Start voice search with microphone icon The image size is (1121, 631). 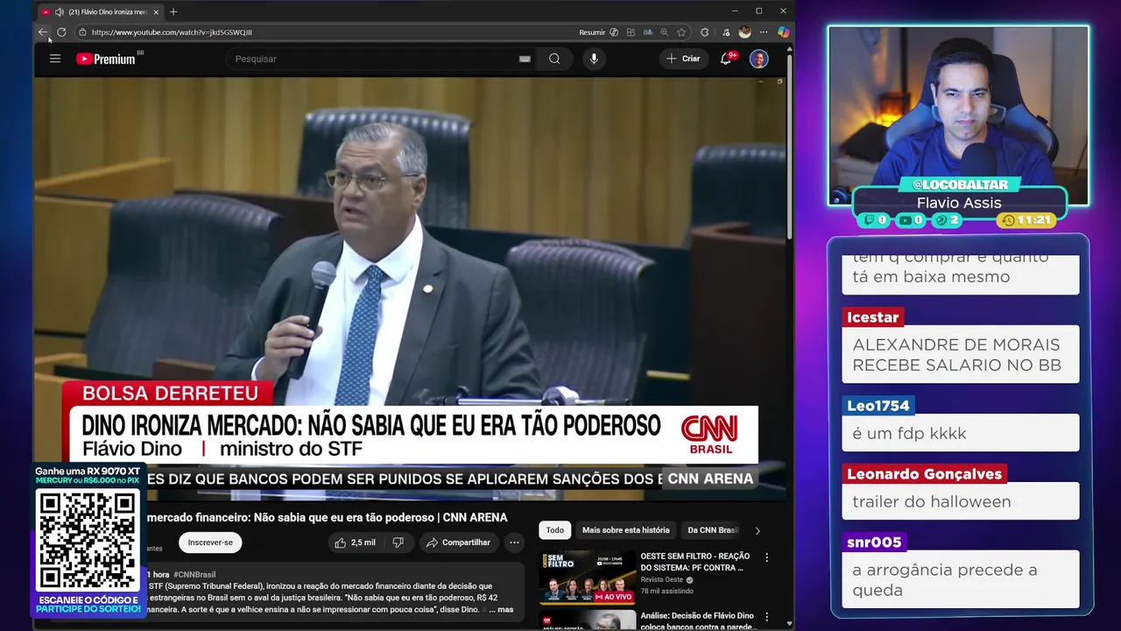pyautogui.click(x=594, y=59)
